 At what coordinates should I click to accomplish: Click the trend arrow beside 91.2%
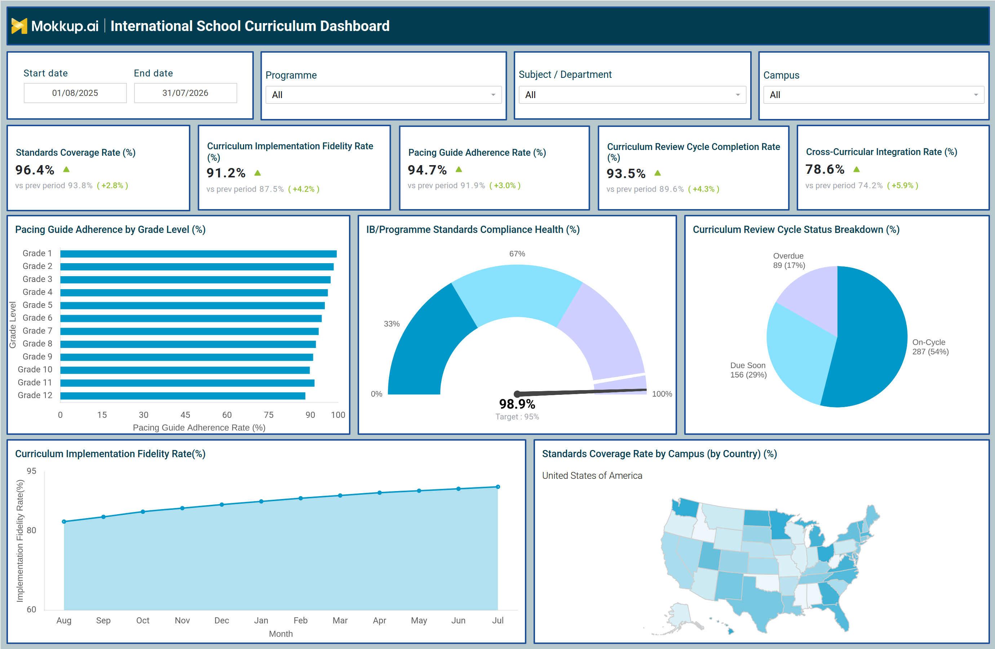257,173
